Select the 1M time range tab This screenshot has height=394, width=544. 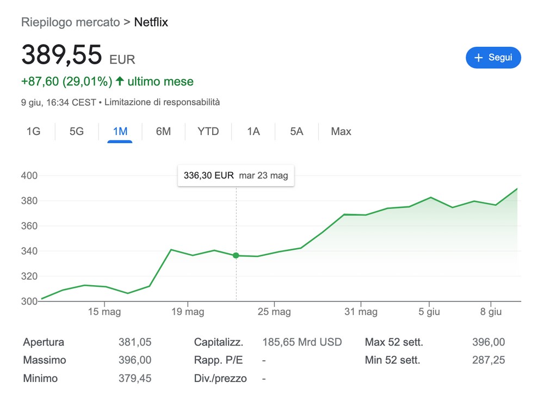click(x=120, y=131)
